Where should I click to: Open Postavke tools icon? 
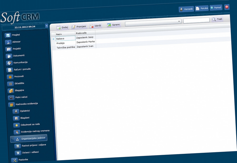pos(14,160)
